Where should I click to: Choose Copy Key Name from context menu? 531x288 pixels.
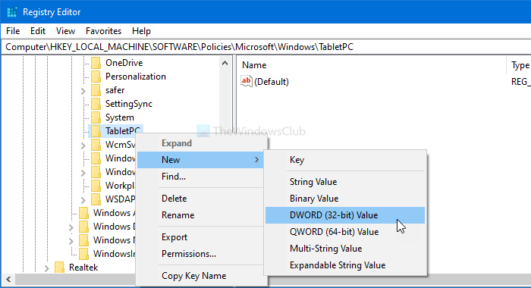click(x=200, y=275)
